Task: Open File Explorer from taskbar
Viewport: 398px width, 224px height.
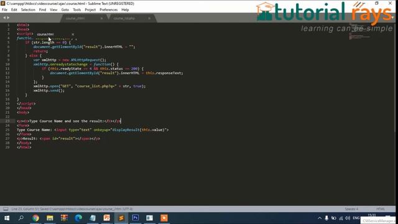Action: (x=50, y=218)
